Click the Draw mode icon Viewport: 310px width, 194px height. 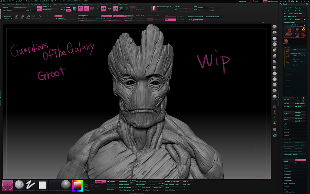click(x=86, y=8)
